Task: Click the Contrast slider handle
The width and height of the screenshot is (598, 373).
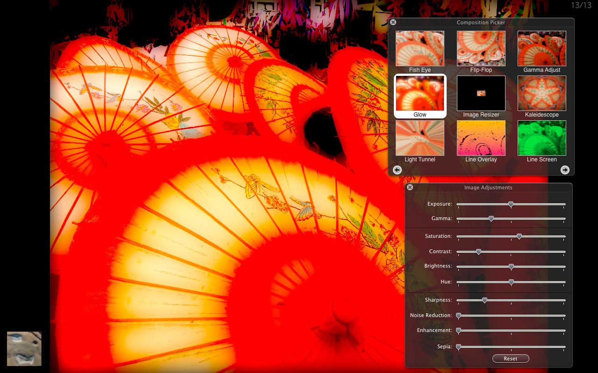Action: click(478, 252)
